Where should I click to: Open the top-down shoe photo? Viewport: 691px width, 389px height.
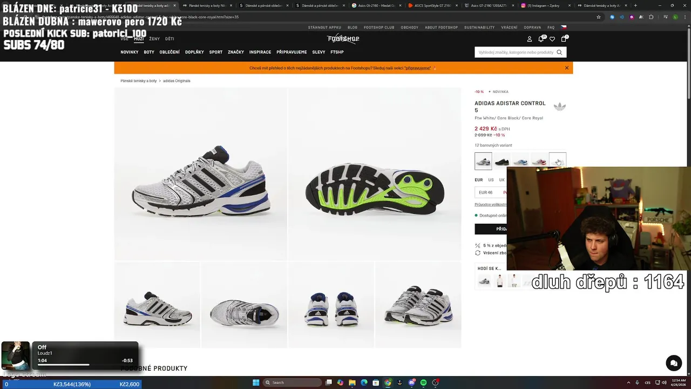click(244, 305)
